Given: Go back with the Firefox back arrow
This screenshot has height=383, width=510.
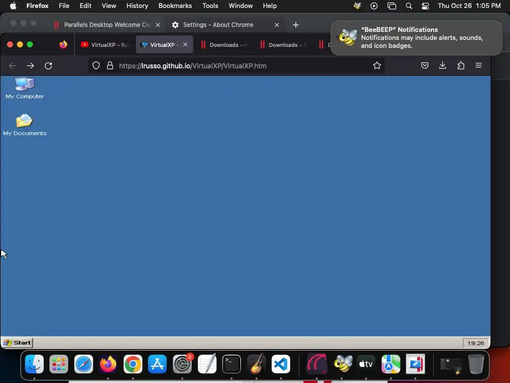Looking at the screenshot, I should 12,66.
